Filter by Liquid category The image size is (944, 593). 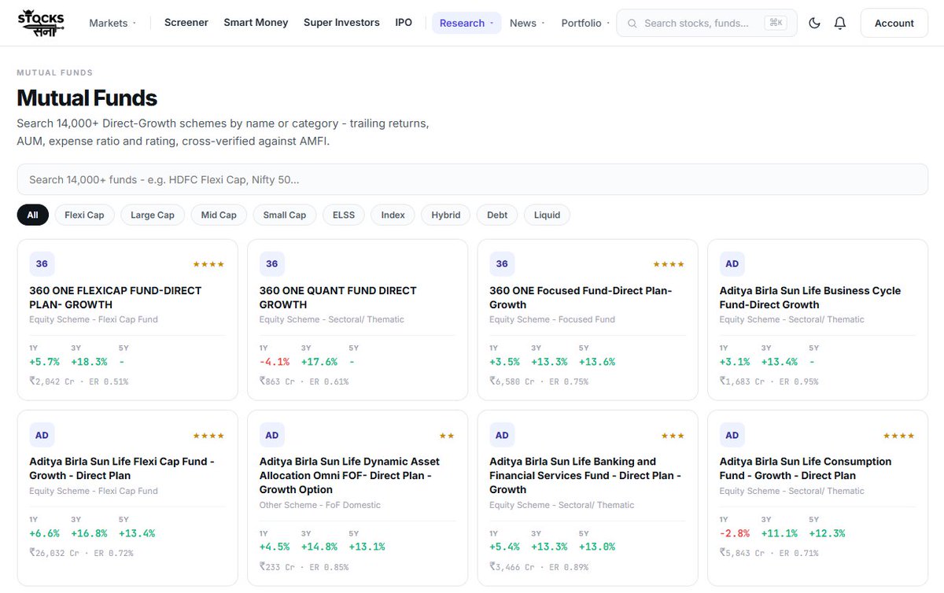point(548,215)
